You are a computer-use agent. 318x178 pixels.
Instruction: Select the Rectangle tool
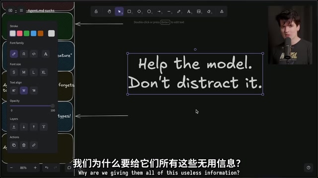tap(129, 11)
